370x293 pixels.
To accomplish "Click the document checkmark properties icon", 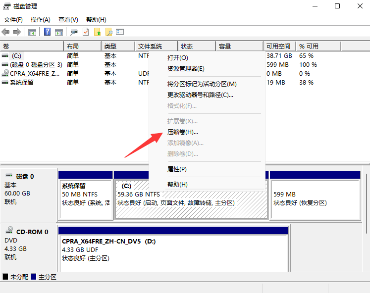I will click(86, 32).
